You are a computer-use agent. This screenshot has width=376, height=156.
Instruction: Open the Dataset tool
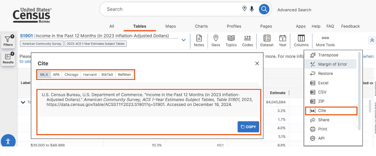[267, 41]
